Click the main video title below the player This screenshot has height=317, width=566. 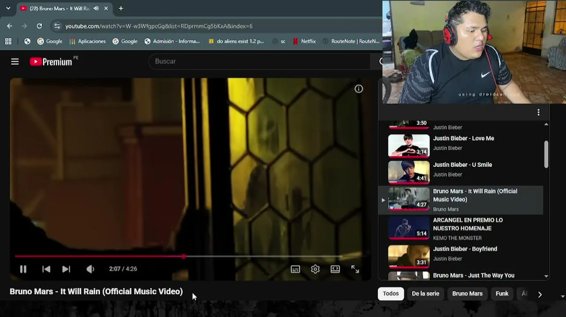coord(96,291)
